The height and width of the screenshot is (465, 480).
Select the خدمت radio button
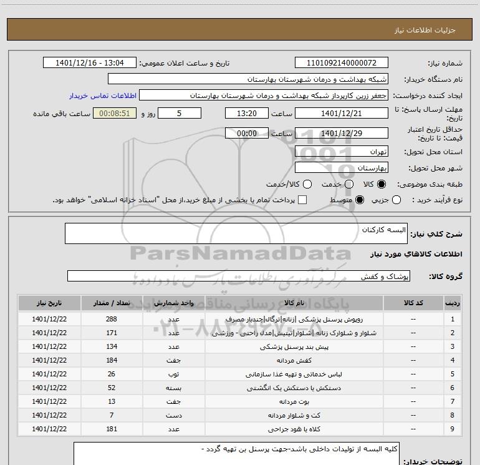349,184
